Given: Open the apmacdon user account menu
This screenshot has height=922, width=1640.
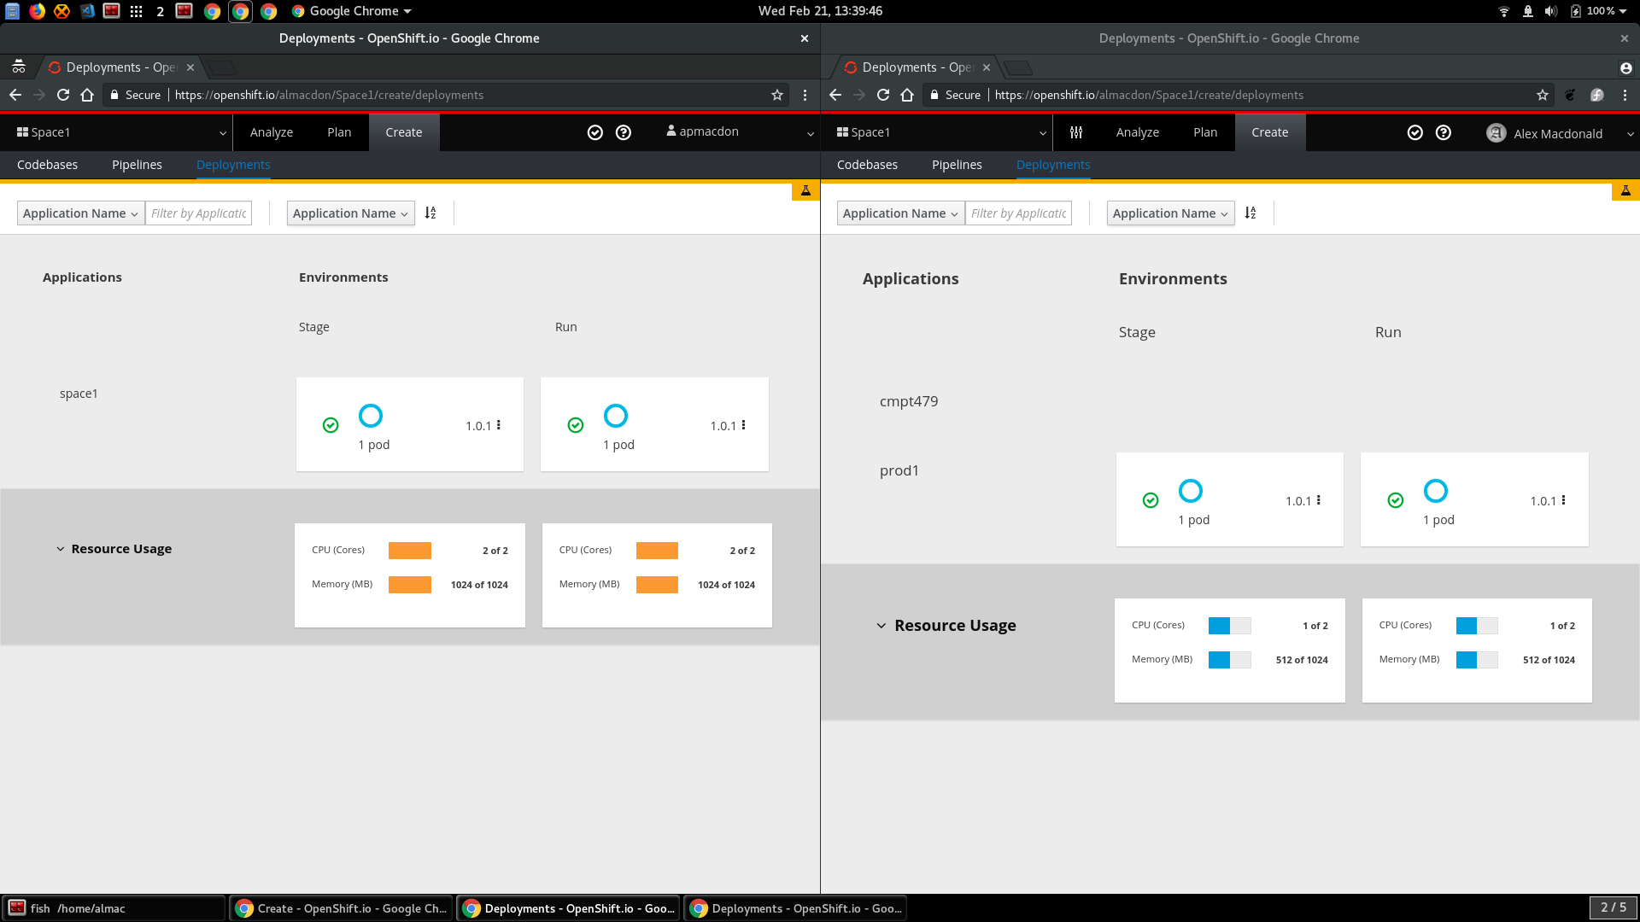Looking at the screenshot, I should pyautogui.click(x=736, y=131).
